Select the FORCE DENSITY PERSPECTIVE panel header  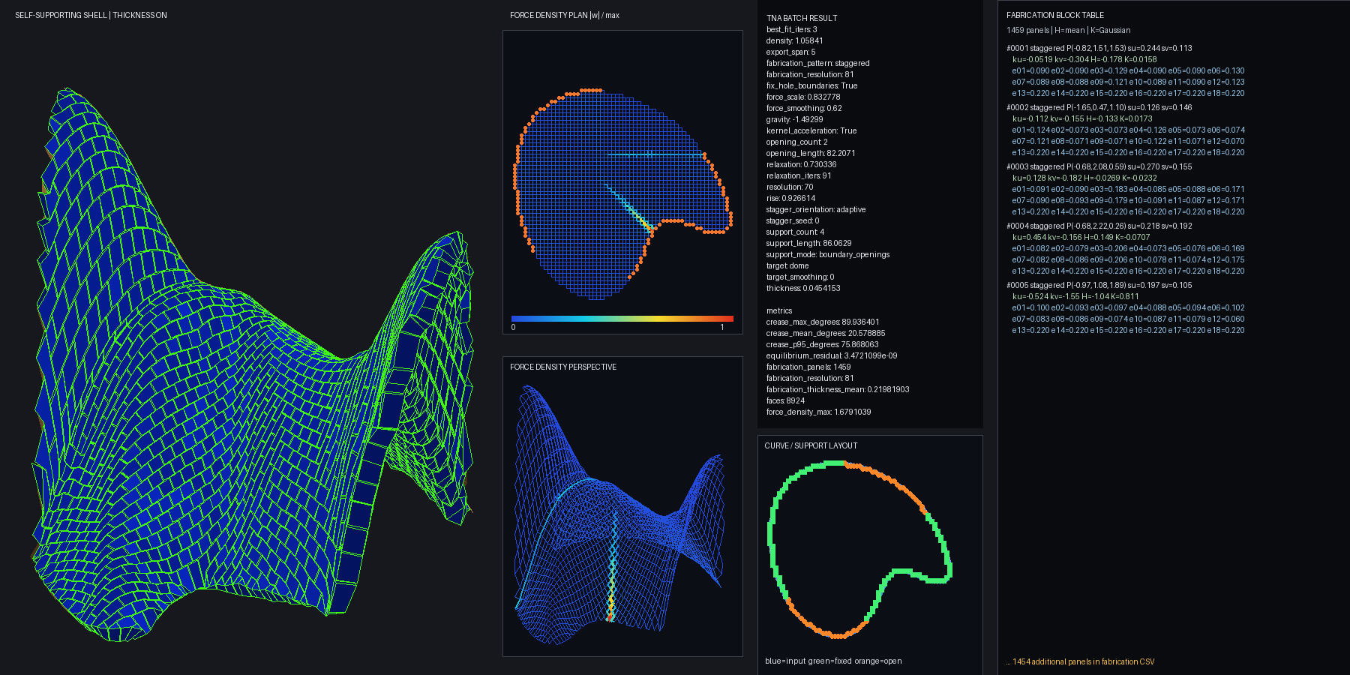point(563,367)
